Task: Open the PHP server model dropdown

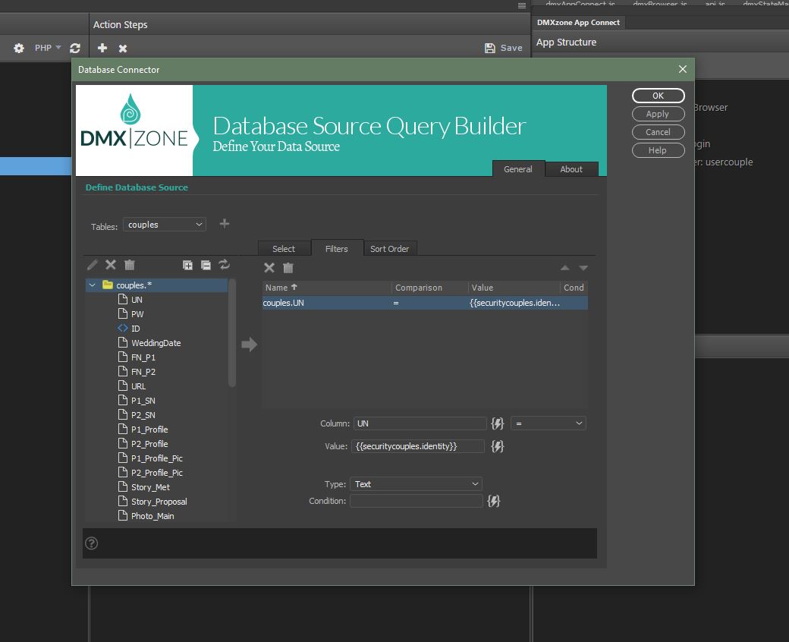Action: 48,48
